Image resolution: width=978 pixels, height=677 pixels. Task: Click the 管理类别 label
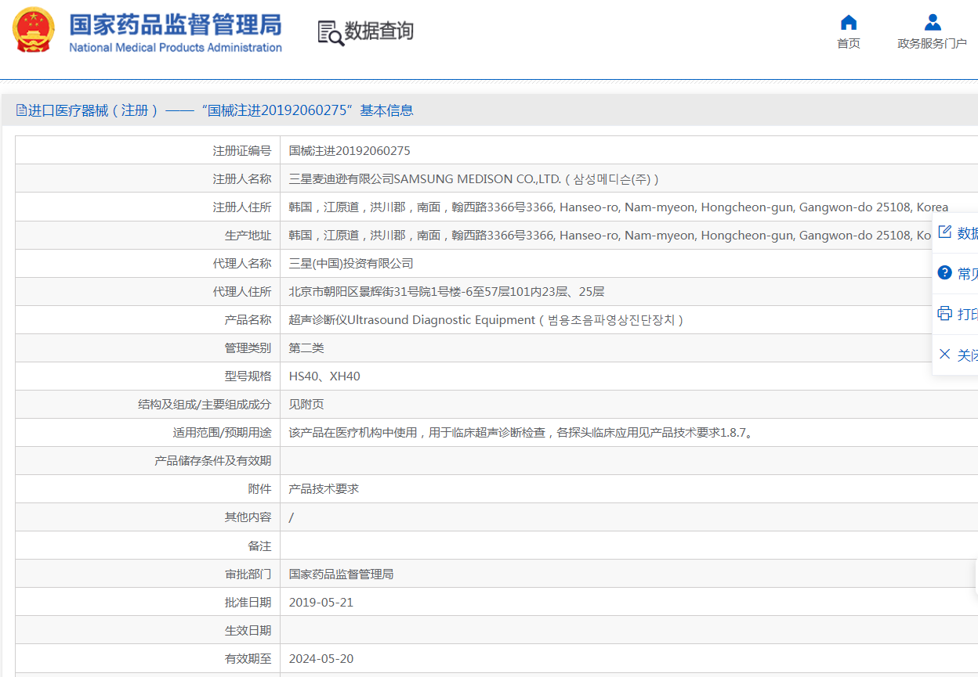coord(248,348)
